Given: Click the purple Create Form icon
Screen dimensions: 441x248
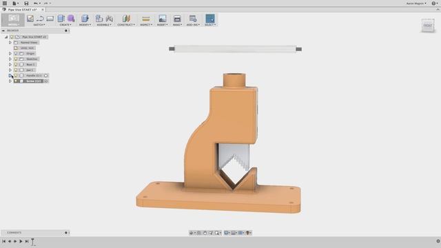Looking at the screenshot, I should [x=71, y=19].
